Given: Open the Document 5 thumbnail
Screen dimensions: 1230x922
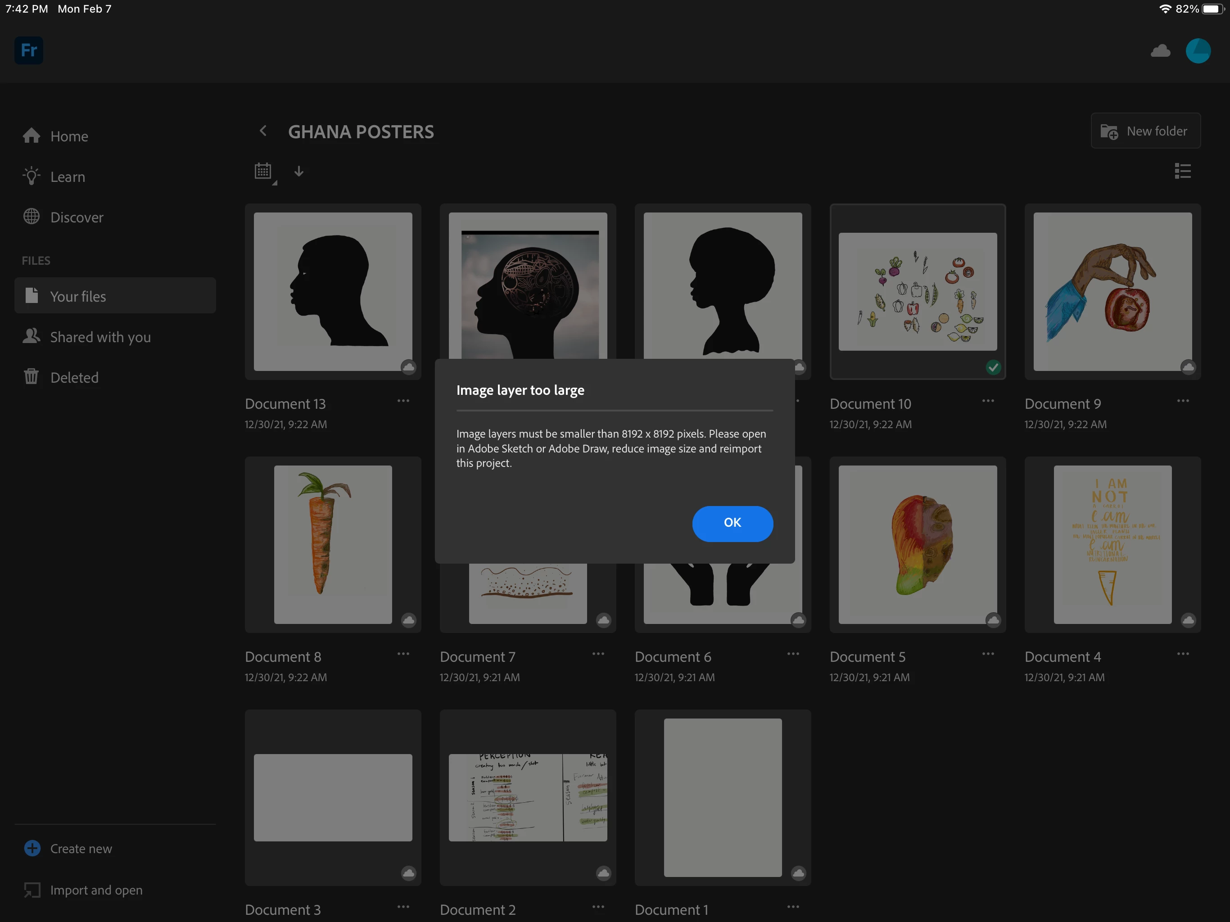Looking at the screenshot, I should coord(918,544).
